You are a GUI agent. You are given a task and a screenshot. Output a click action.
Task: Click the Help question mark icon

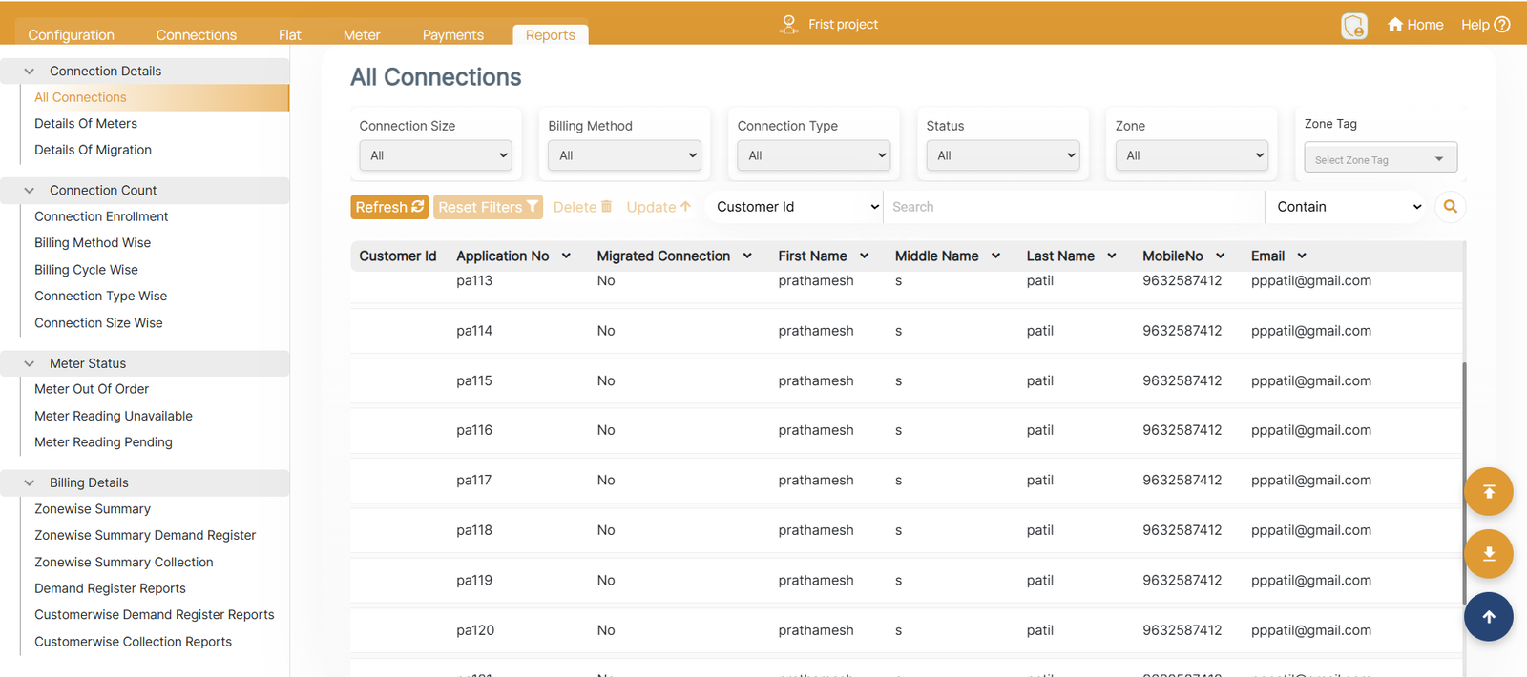point(1502,25)
